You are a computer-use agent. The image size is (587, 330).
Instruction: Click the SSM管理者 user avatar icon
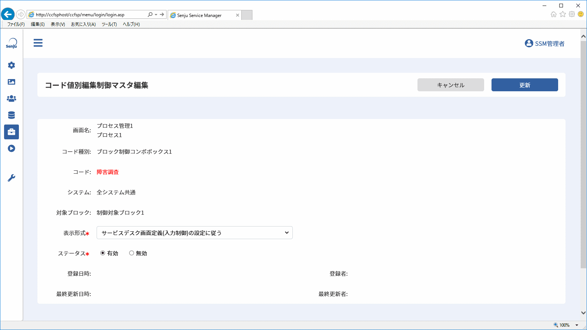(x=529, y=43)
